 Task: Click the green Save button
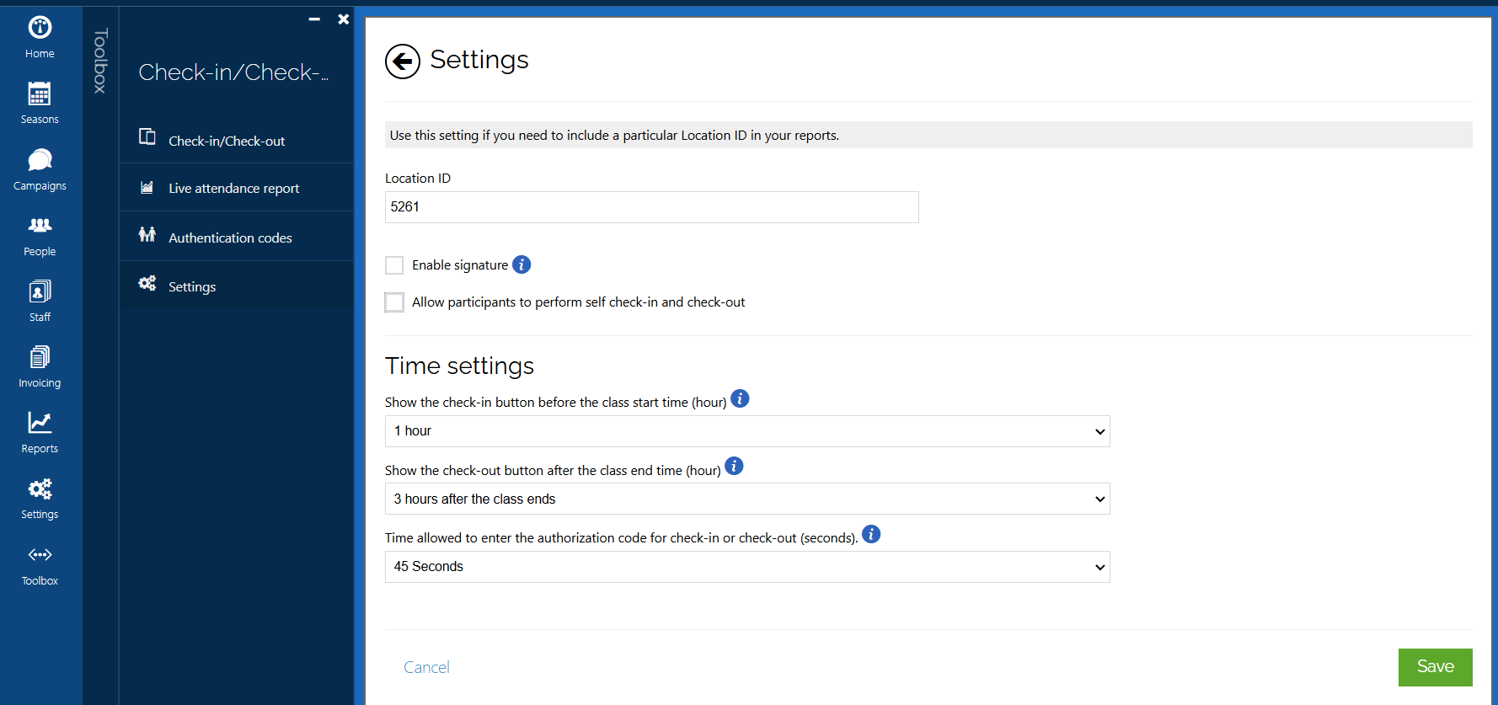[x=1435, y=667]
